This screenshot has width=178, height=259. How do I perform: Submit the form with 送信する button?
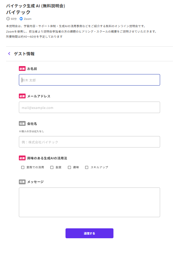pyautogui.click(x=89, y=233)
